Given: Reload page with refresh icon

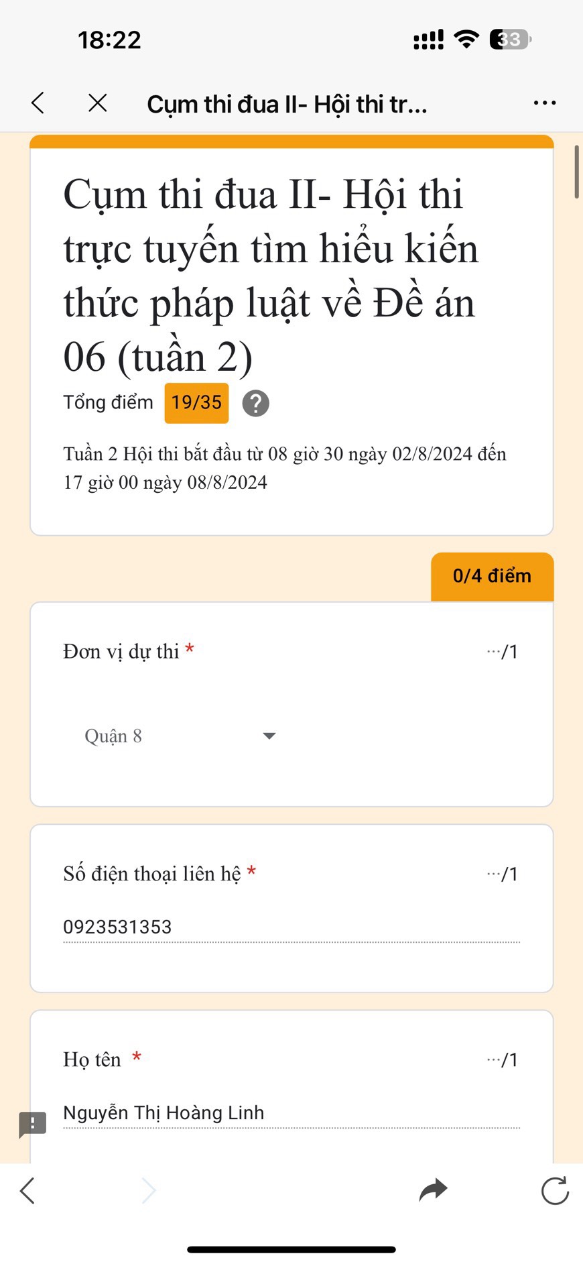Looking at the screenshot, I should [x=555, y=1190].
